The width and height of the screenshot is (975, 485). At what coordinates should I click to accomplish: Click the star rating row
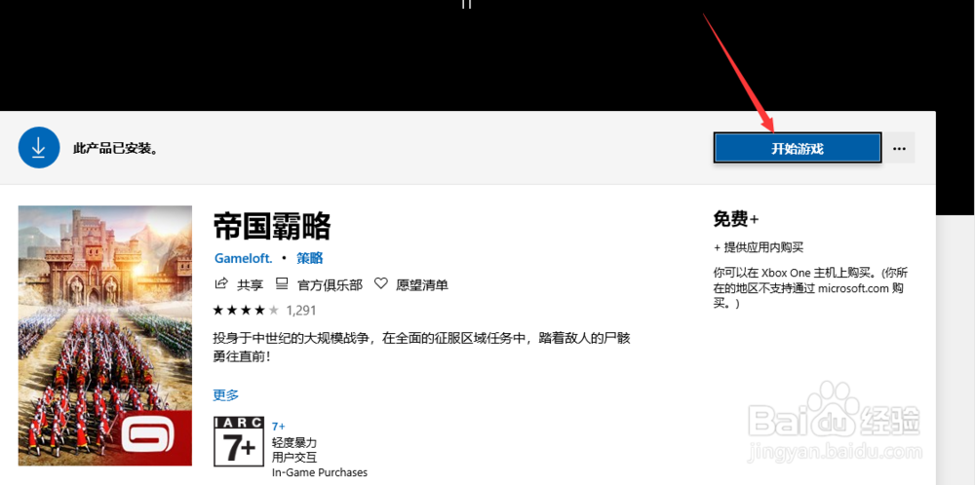click(246, 310)
